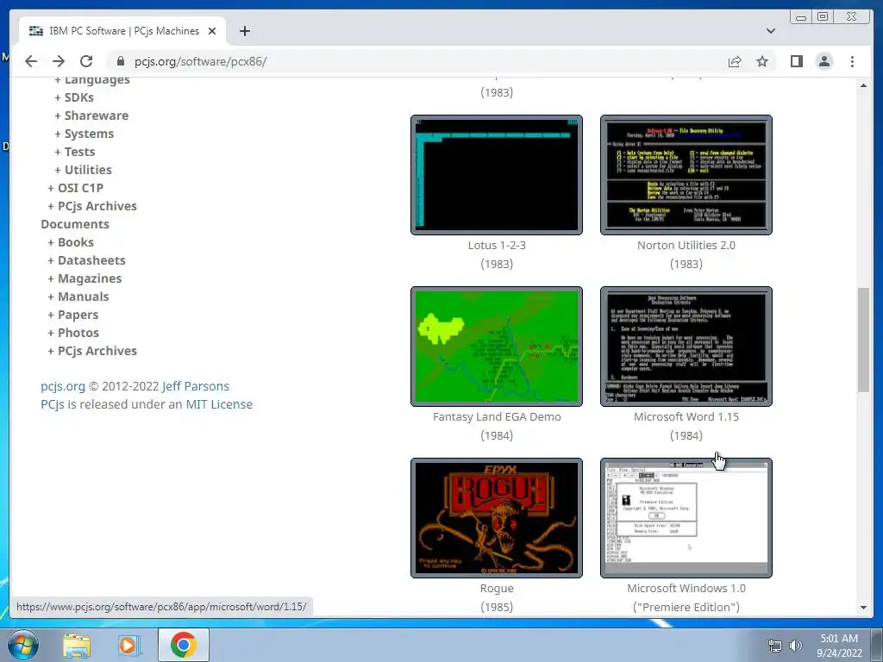The image size is (883, 662).
Task: Click the page scrollbar down arrow
Action: 863,608
